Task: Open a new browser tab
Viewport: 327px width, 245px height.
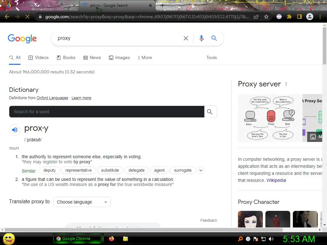Action: point(163,6)
